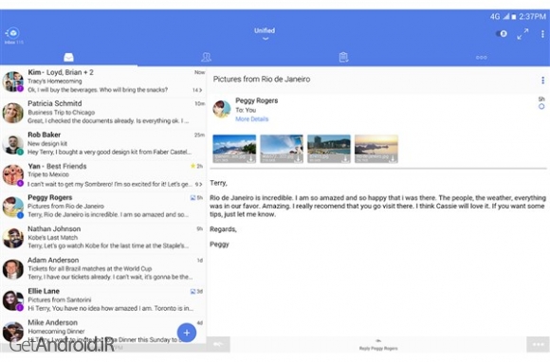Viewport: 550px width, 362px height.
Task: Expand to full-screen with the arrows icon
Action: [x=522, y=34]
